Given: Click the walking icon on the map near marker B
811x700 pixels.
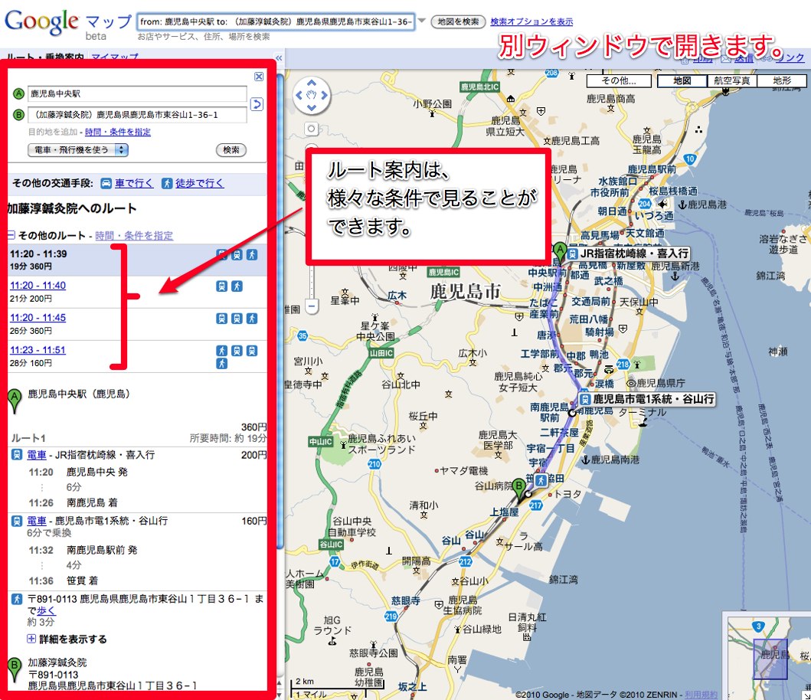Looking at the screenshot, I should click(541, 481).
